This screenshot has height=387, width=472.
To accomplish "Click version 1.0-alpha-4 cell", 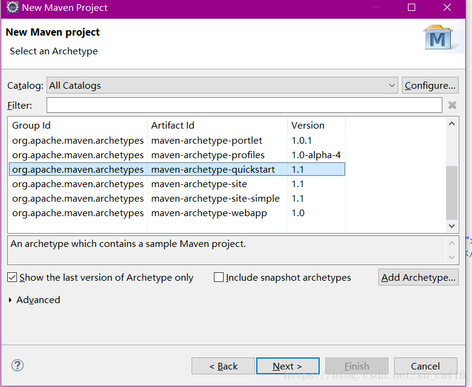I will click(316, 155).
